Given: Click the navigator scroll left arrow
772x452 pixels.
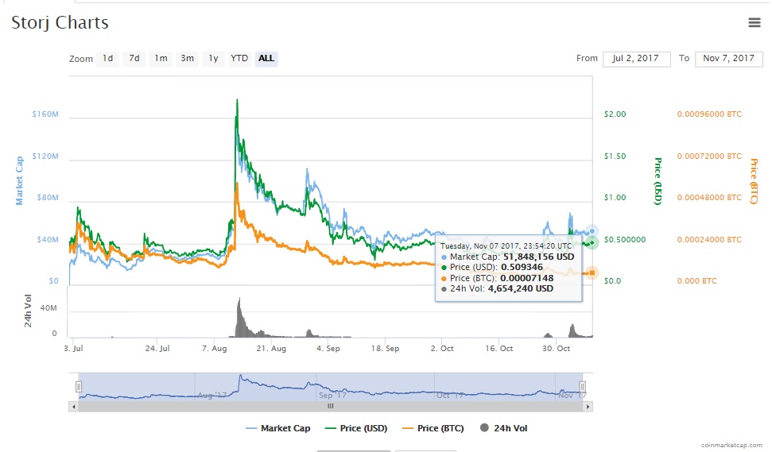Looking at the screenshot, I should click(74, 407).
